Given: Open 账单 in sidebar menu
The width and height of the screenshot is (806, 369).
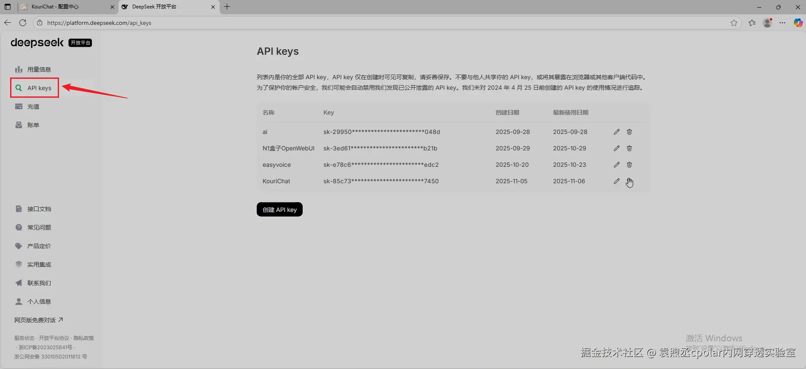Looking at the screenshot, I should tap(33, 125).
